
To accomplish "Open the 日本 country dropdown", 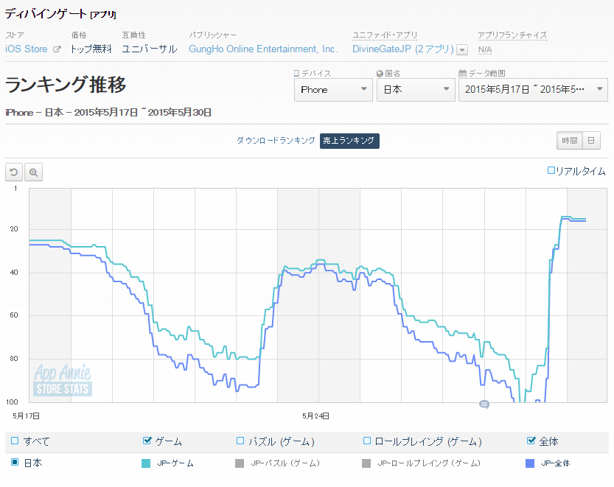I will (x=416, y=90).
